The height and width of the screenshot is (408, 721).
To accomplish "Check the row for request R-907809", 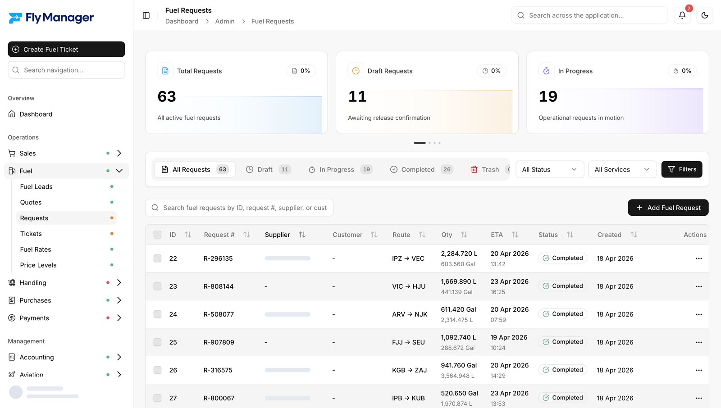I will pyautogui.click(x=157, y=342).
